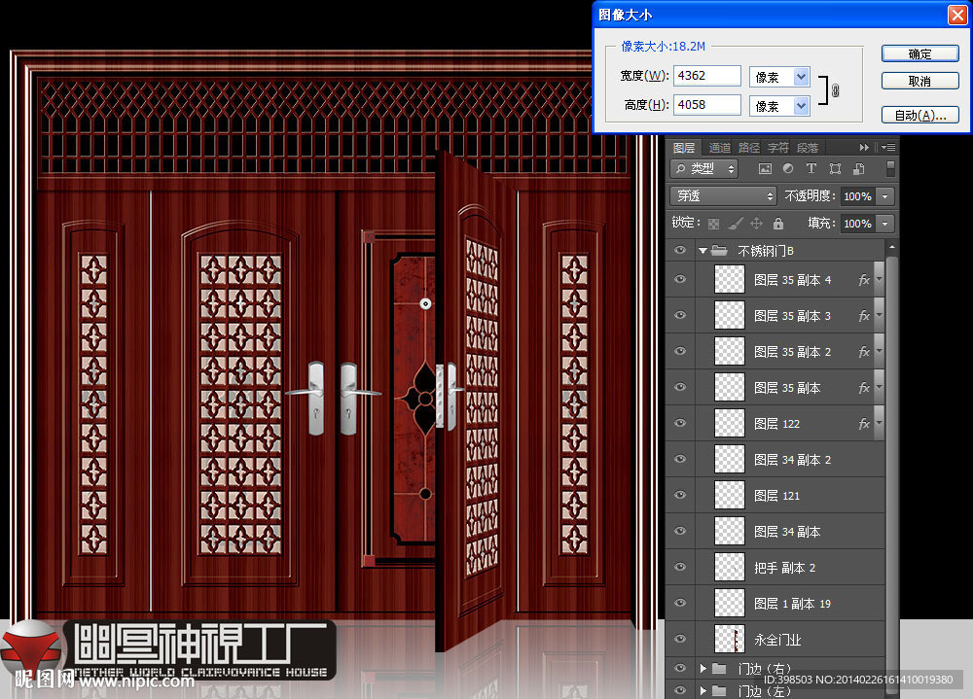Expand the 门边（左）group
Image resolution: width=973 pixels, height=699 pixels.
(x=703, y=690)
